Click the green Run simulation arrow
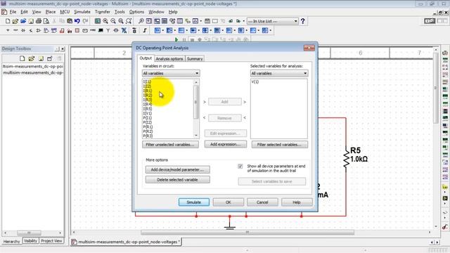Screen dimensions: 450x253 (176, 39)
